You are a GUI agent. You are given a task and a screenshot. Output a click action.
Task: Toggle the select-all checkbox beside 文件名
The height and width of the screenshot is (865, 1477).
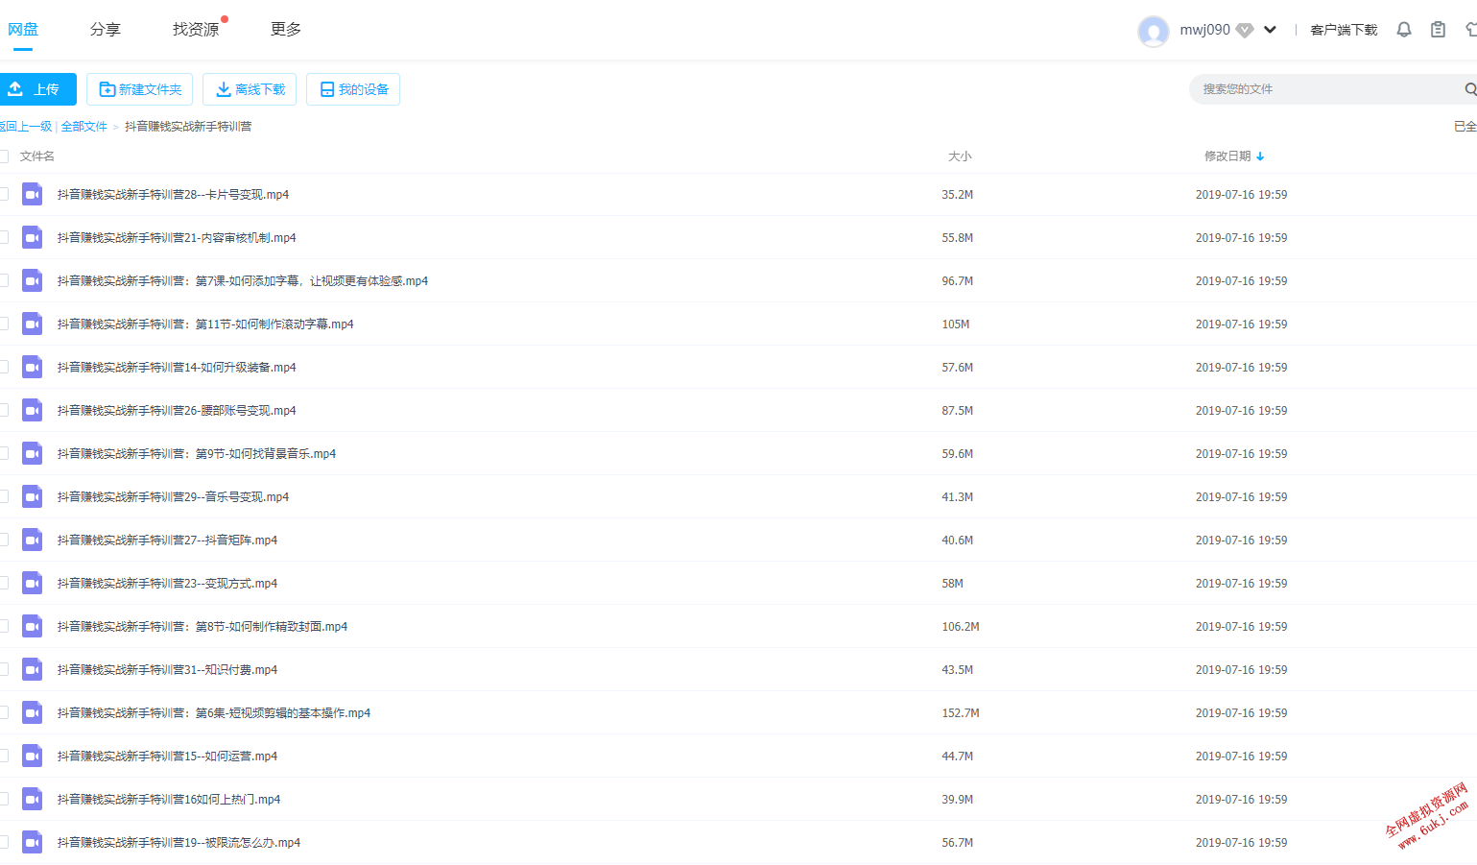click(x=4, y=156)
